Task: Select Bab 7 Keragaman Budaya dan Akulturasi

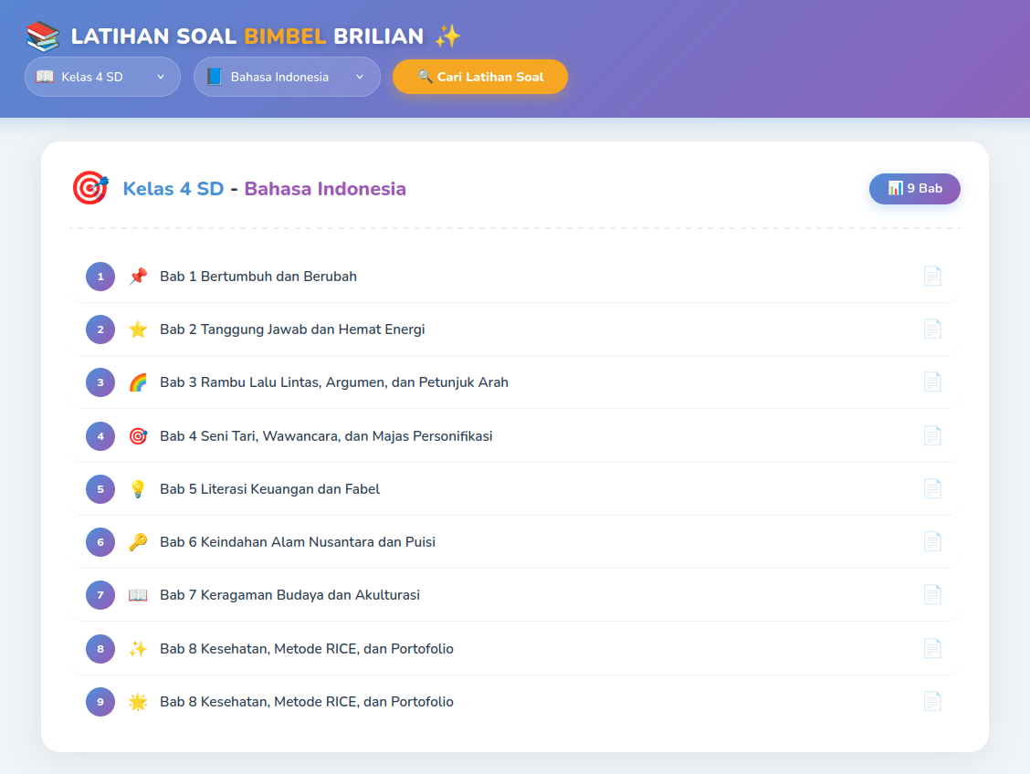Action: click(515, 595)
